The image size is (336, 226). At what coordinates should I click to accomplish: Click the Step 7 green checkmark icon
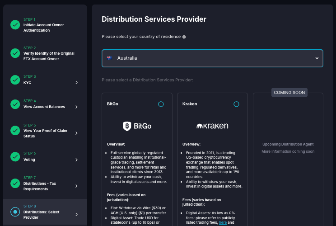point(15,184)
